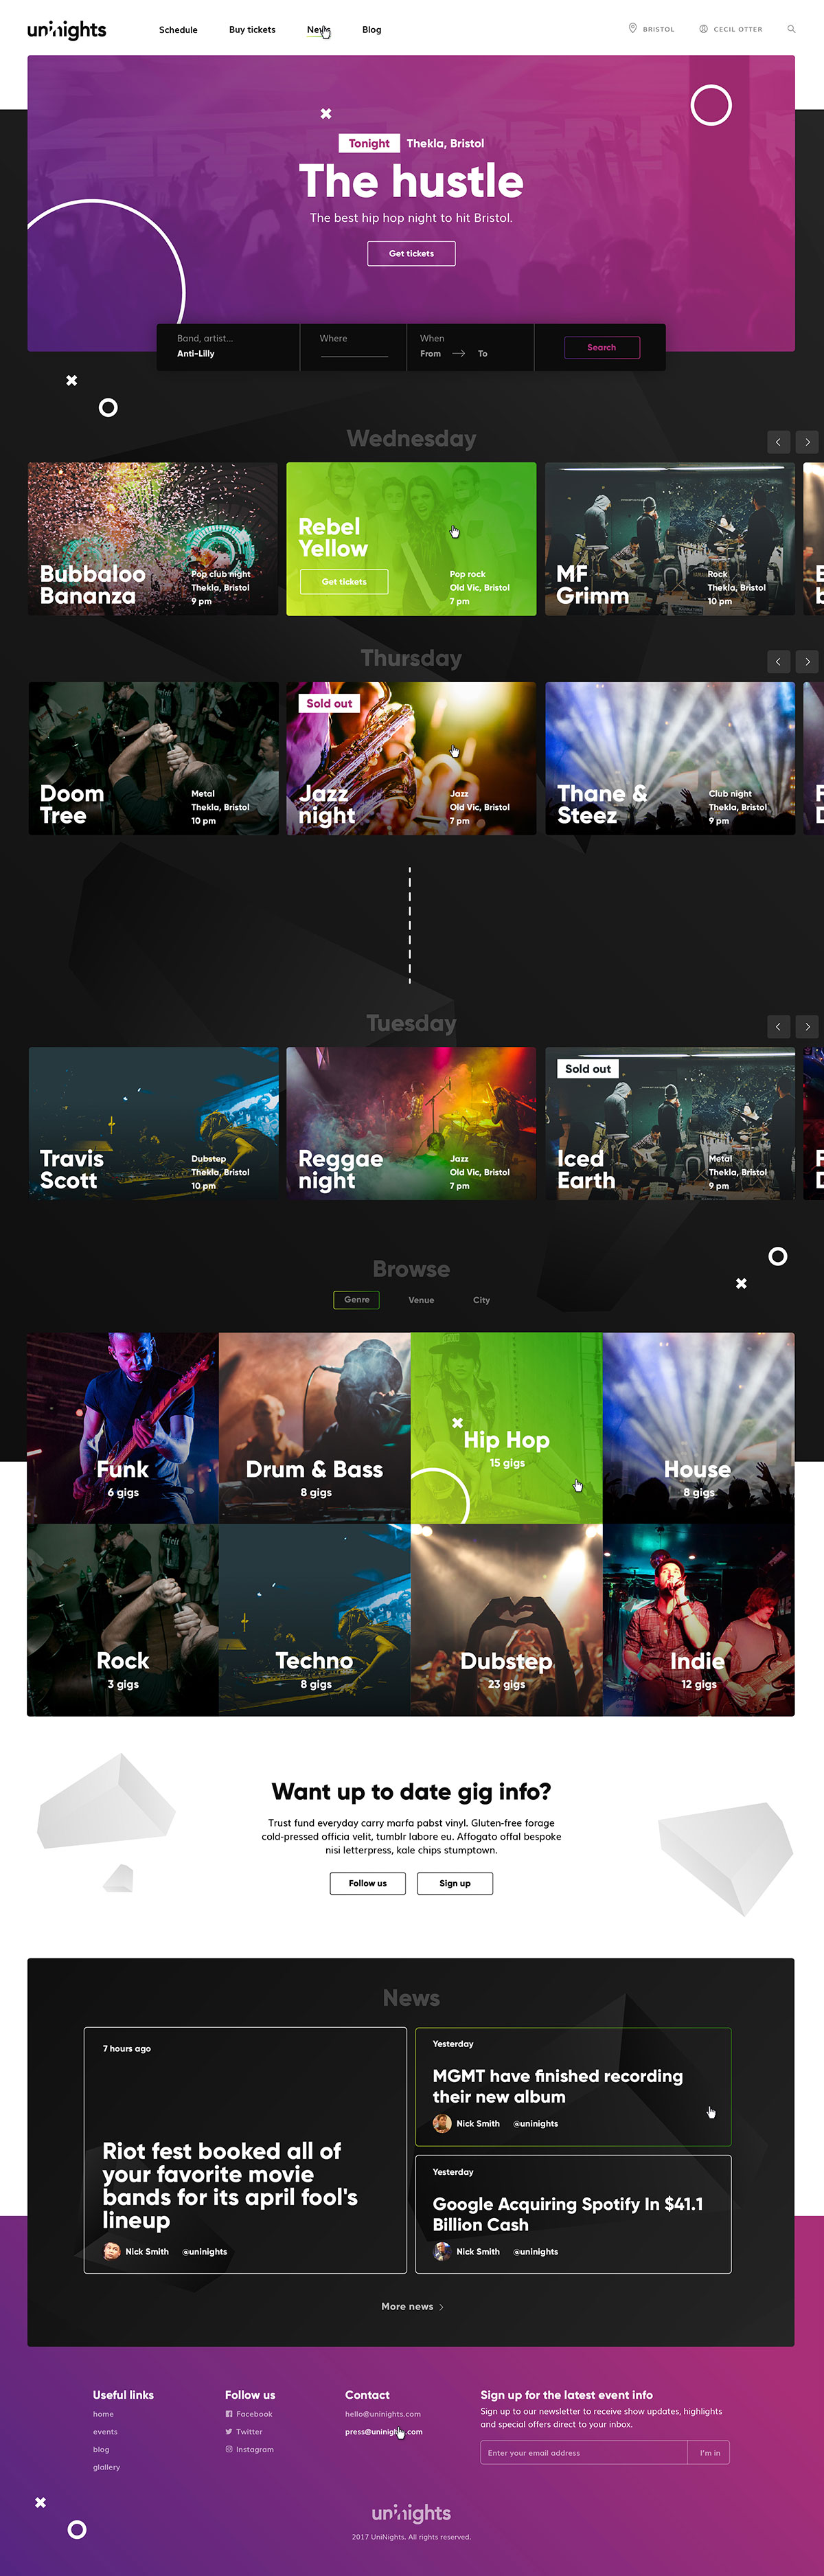This screenshot has height=2576, width=824.
Task: Expand More news link with chevron
Action: (412, 2307)
